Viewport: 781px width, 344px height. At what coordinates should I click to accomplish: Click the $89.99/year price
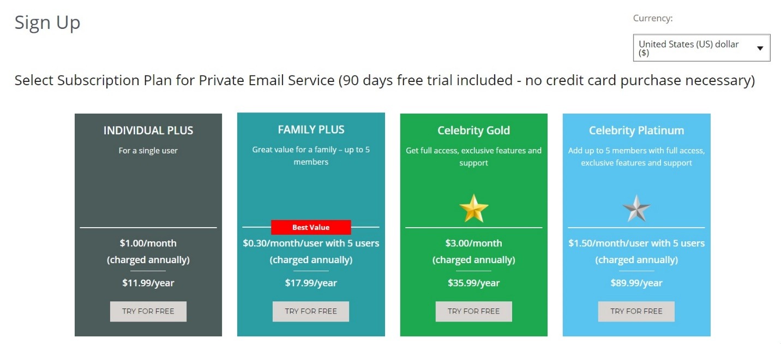point(636,283)
